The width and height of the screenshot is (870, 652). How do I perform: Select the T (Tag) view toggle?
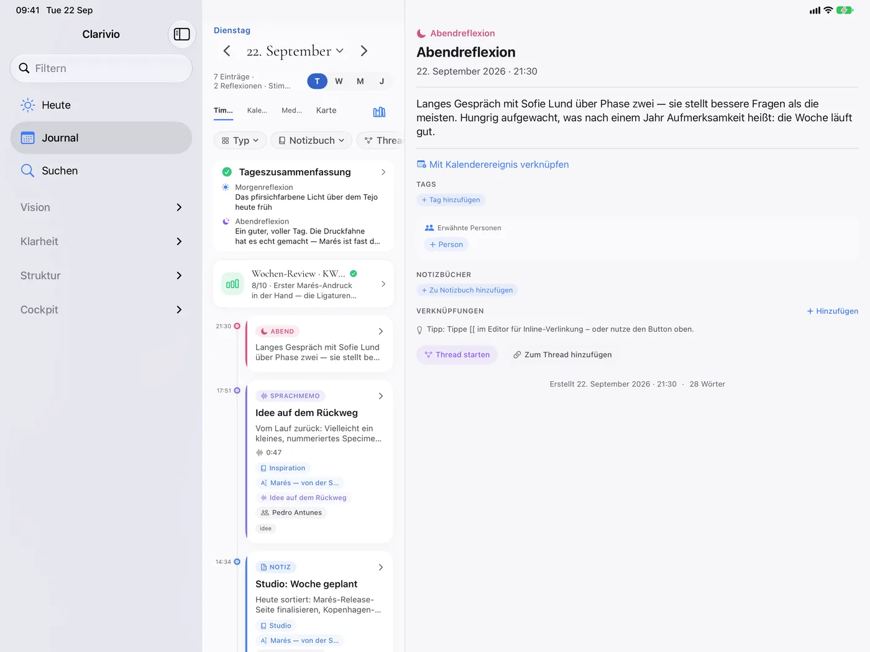(x=317, y=81)
